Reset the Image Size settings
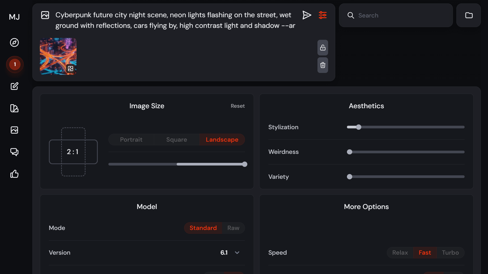This screenshot has width=488, height=274. tap(237, 106)
